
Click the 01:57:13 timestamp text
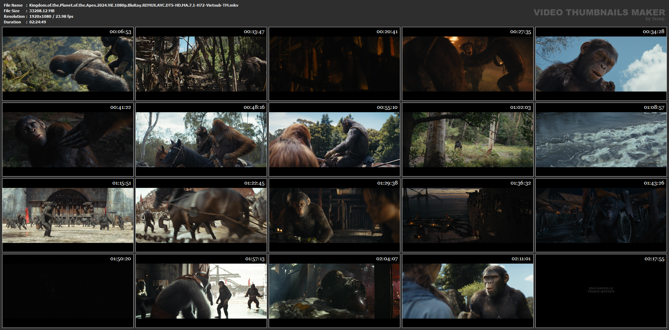pos(255,259)
